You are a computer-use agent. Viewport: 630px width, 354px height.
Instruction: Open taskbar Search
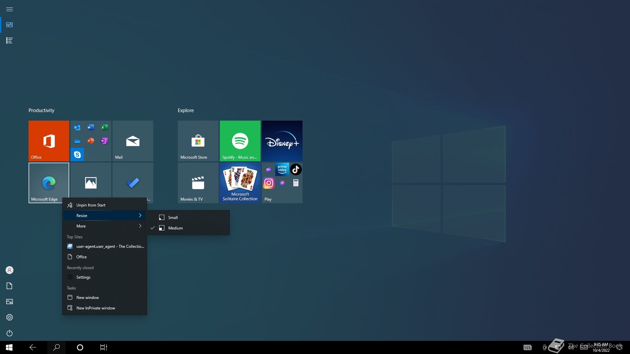pyautogui.click(x=56, y=347)
